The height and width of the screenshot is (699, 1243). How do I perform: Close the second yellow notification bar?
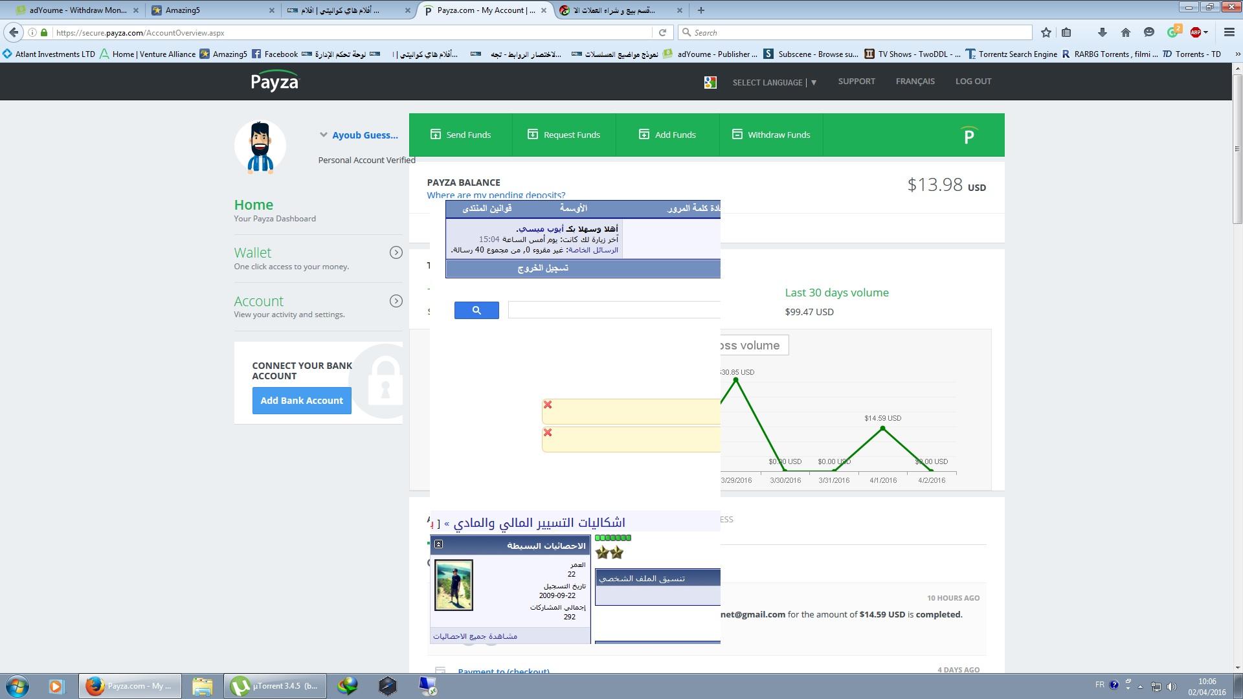[548, 432]
